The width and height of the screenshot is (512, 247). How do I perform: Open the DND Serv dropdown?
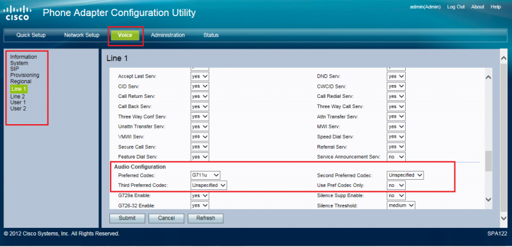point(396,76)
